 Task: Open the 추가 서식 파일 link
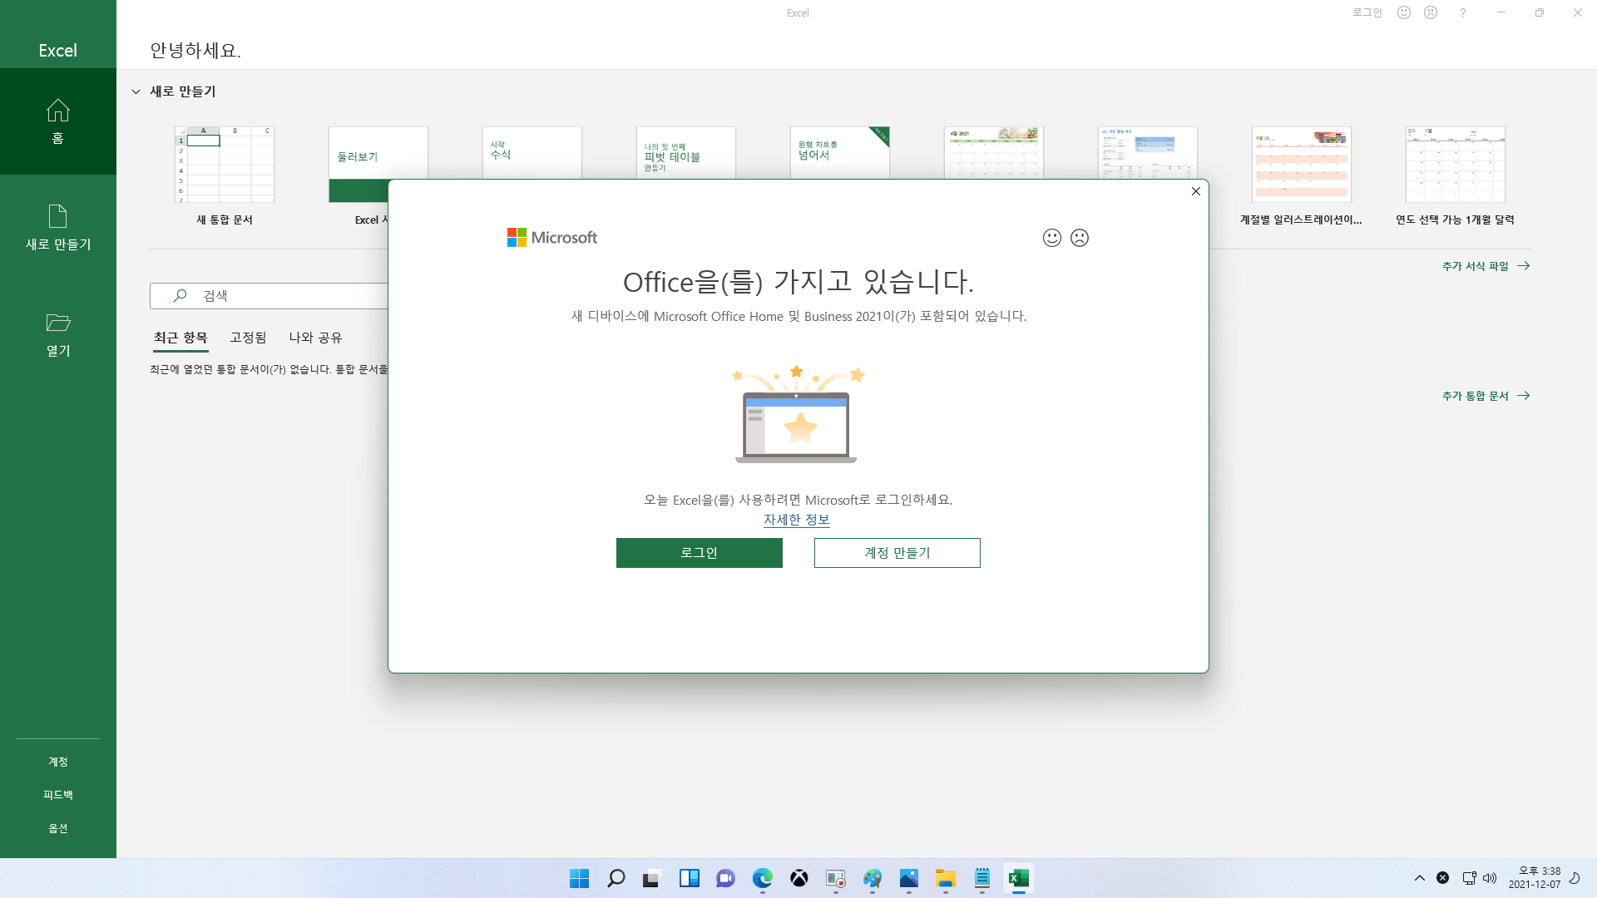point(1486,266)
